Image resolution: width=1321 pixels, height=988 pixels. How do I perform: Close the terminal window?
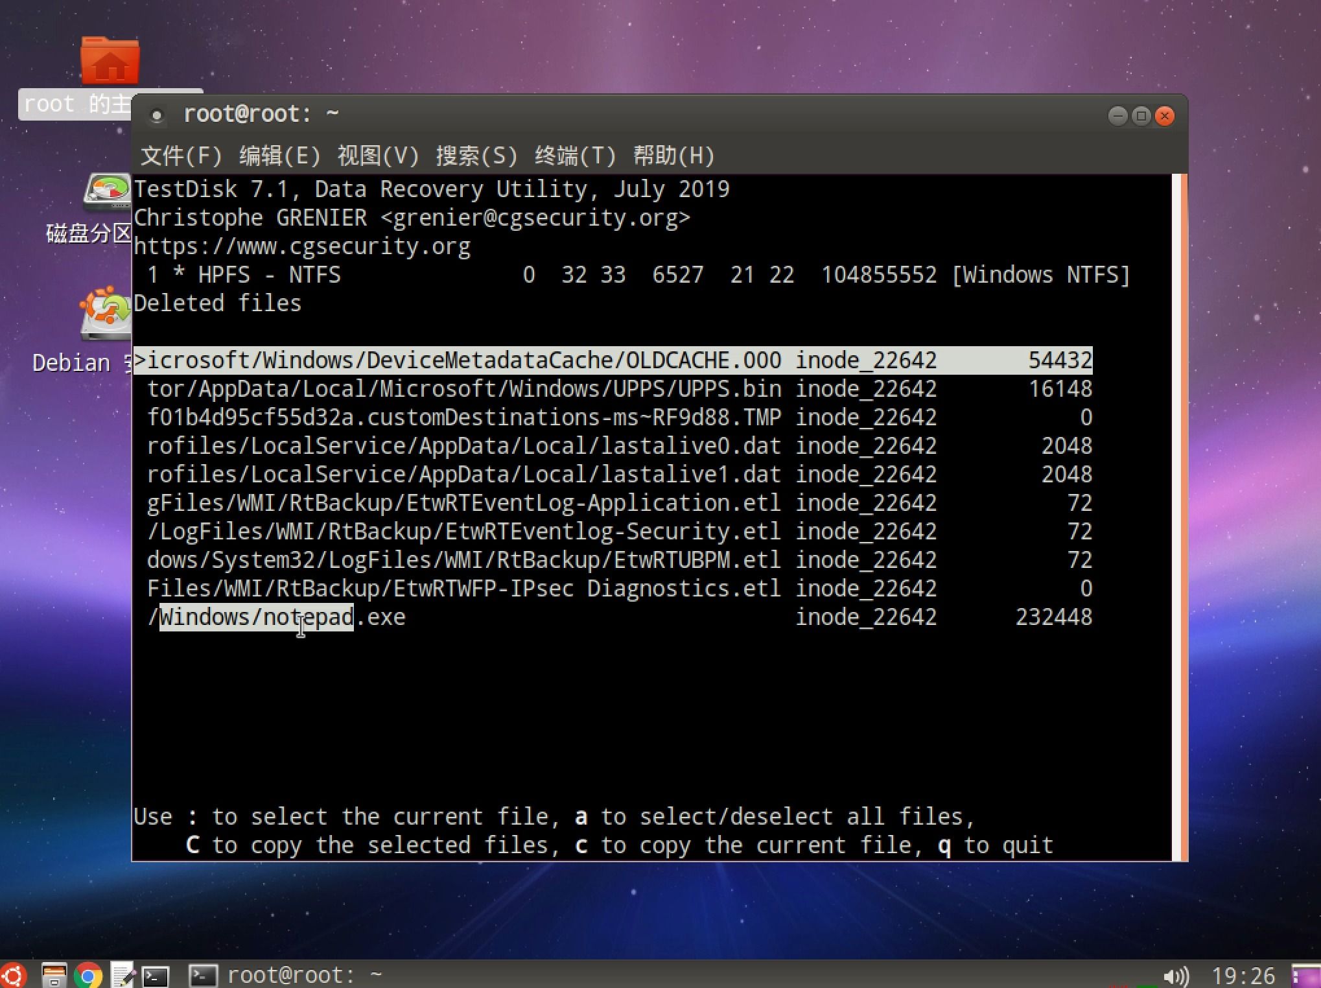(1165, 116)
